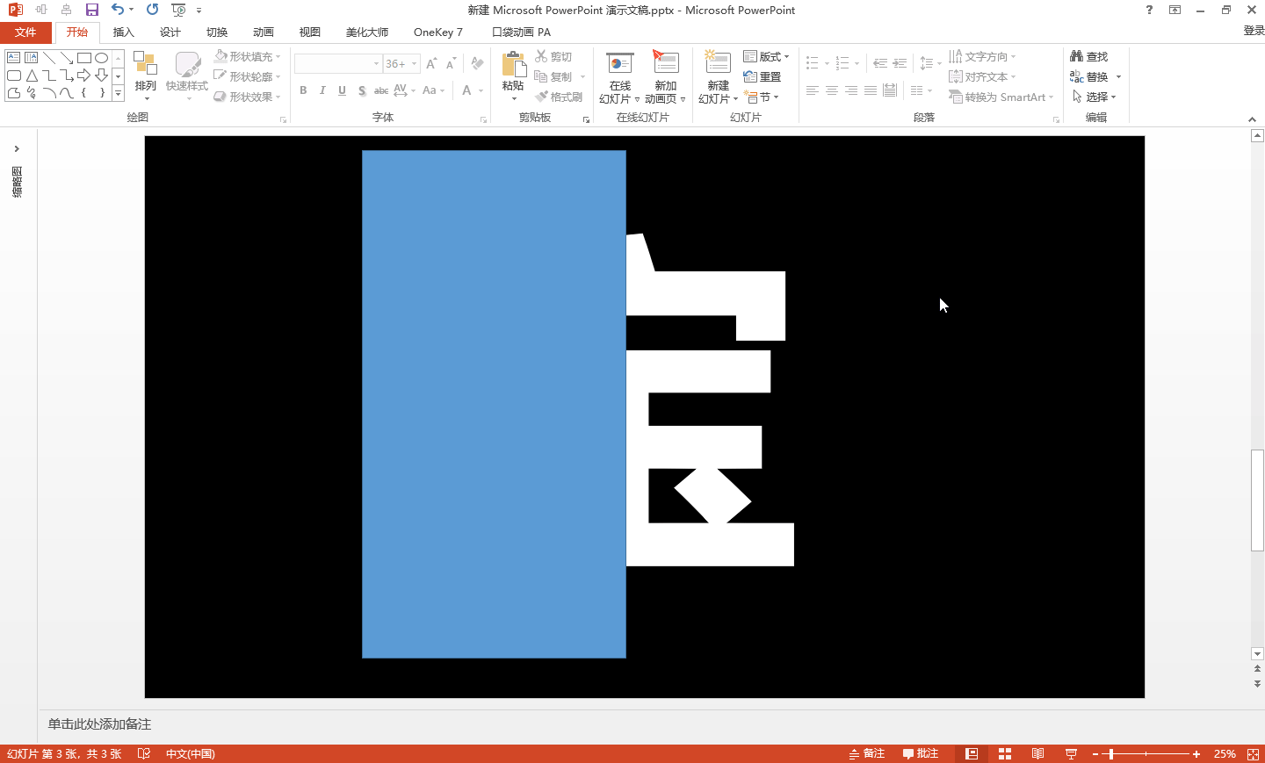Select the right block arrow shape
The height and width of the screenshot is (763, 1265).
tap(84, 76)
